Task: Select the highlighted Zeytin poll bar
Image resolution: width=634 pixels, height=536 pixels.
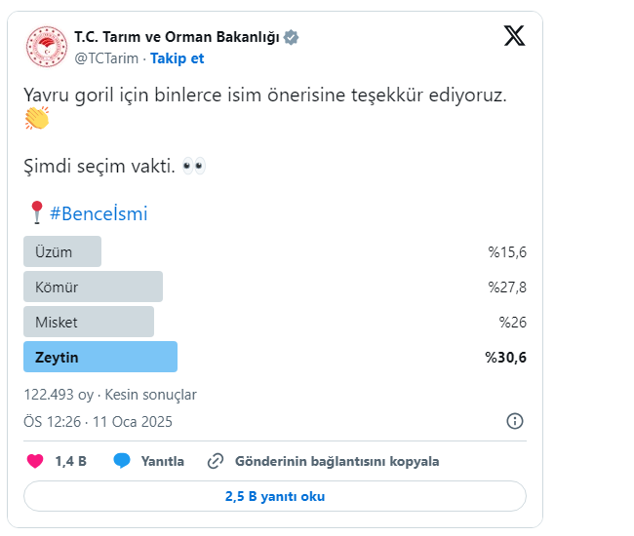Action: pos(100,357)
